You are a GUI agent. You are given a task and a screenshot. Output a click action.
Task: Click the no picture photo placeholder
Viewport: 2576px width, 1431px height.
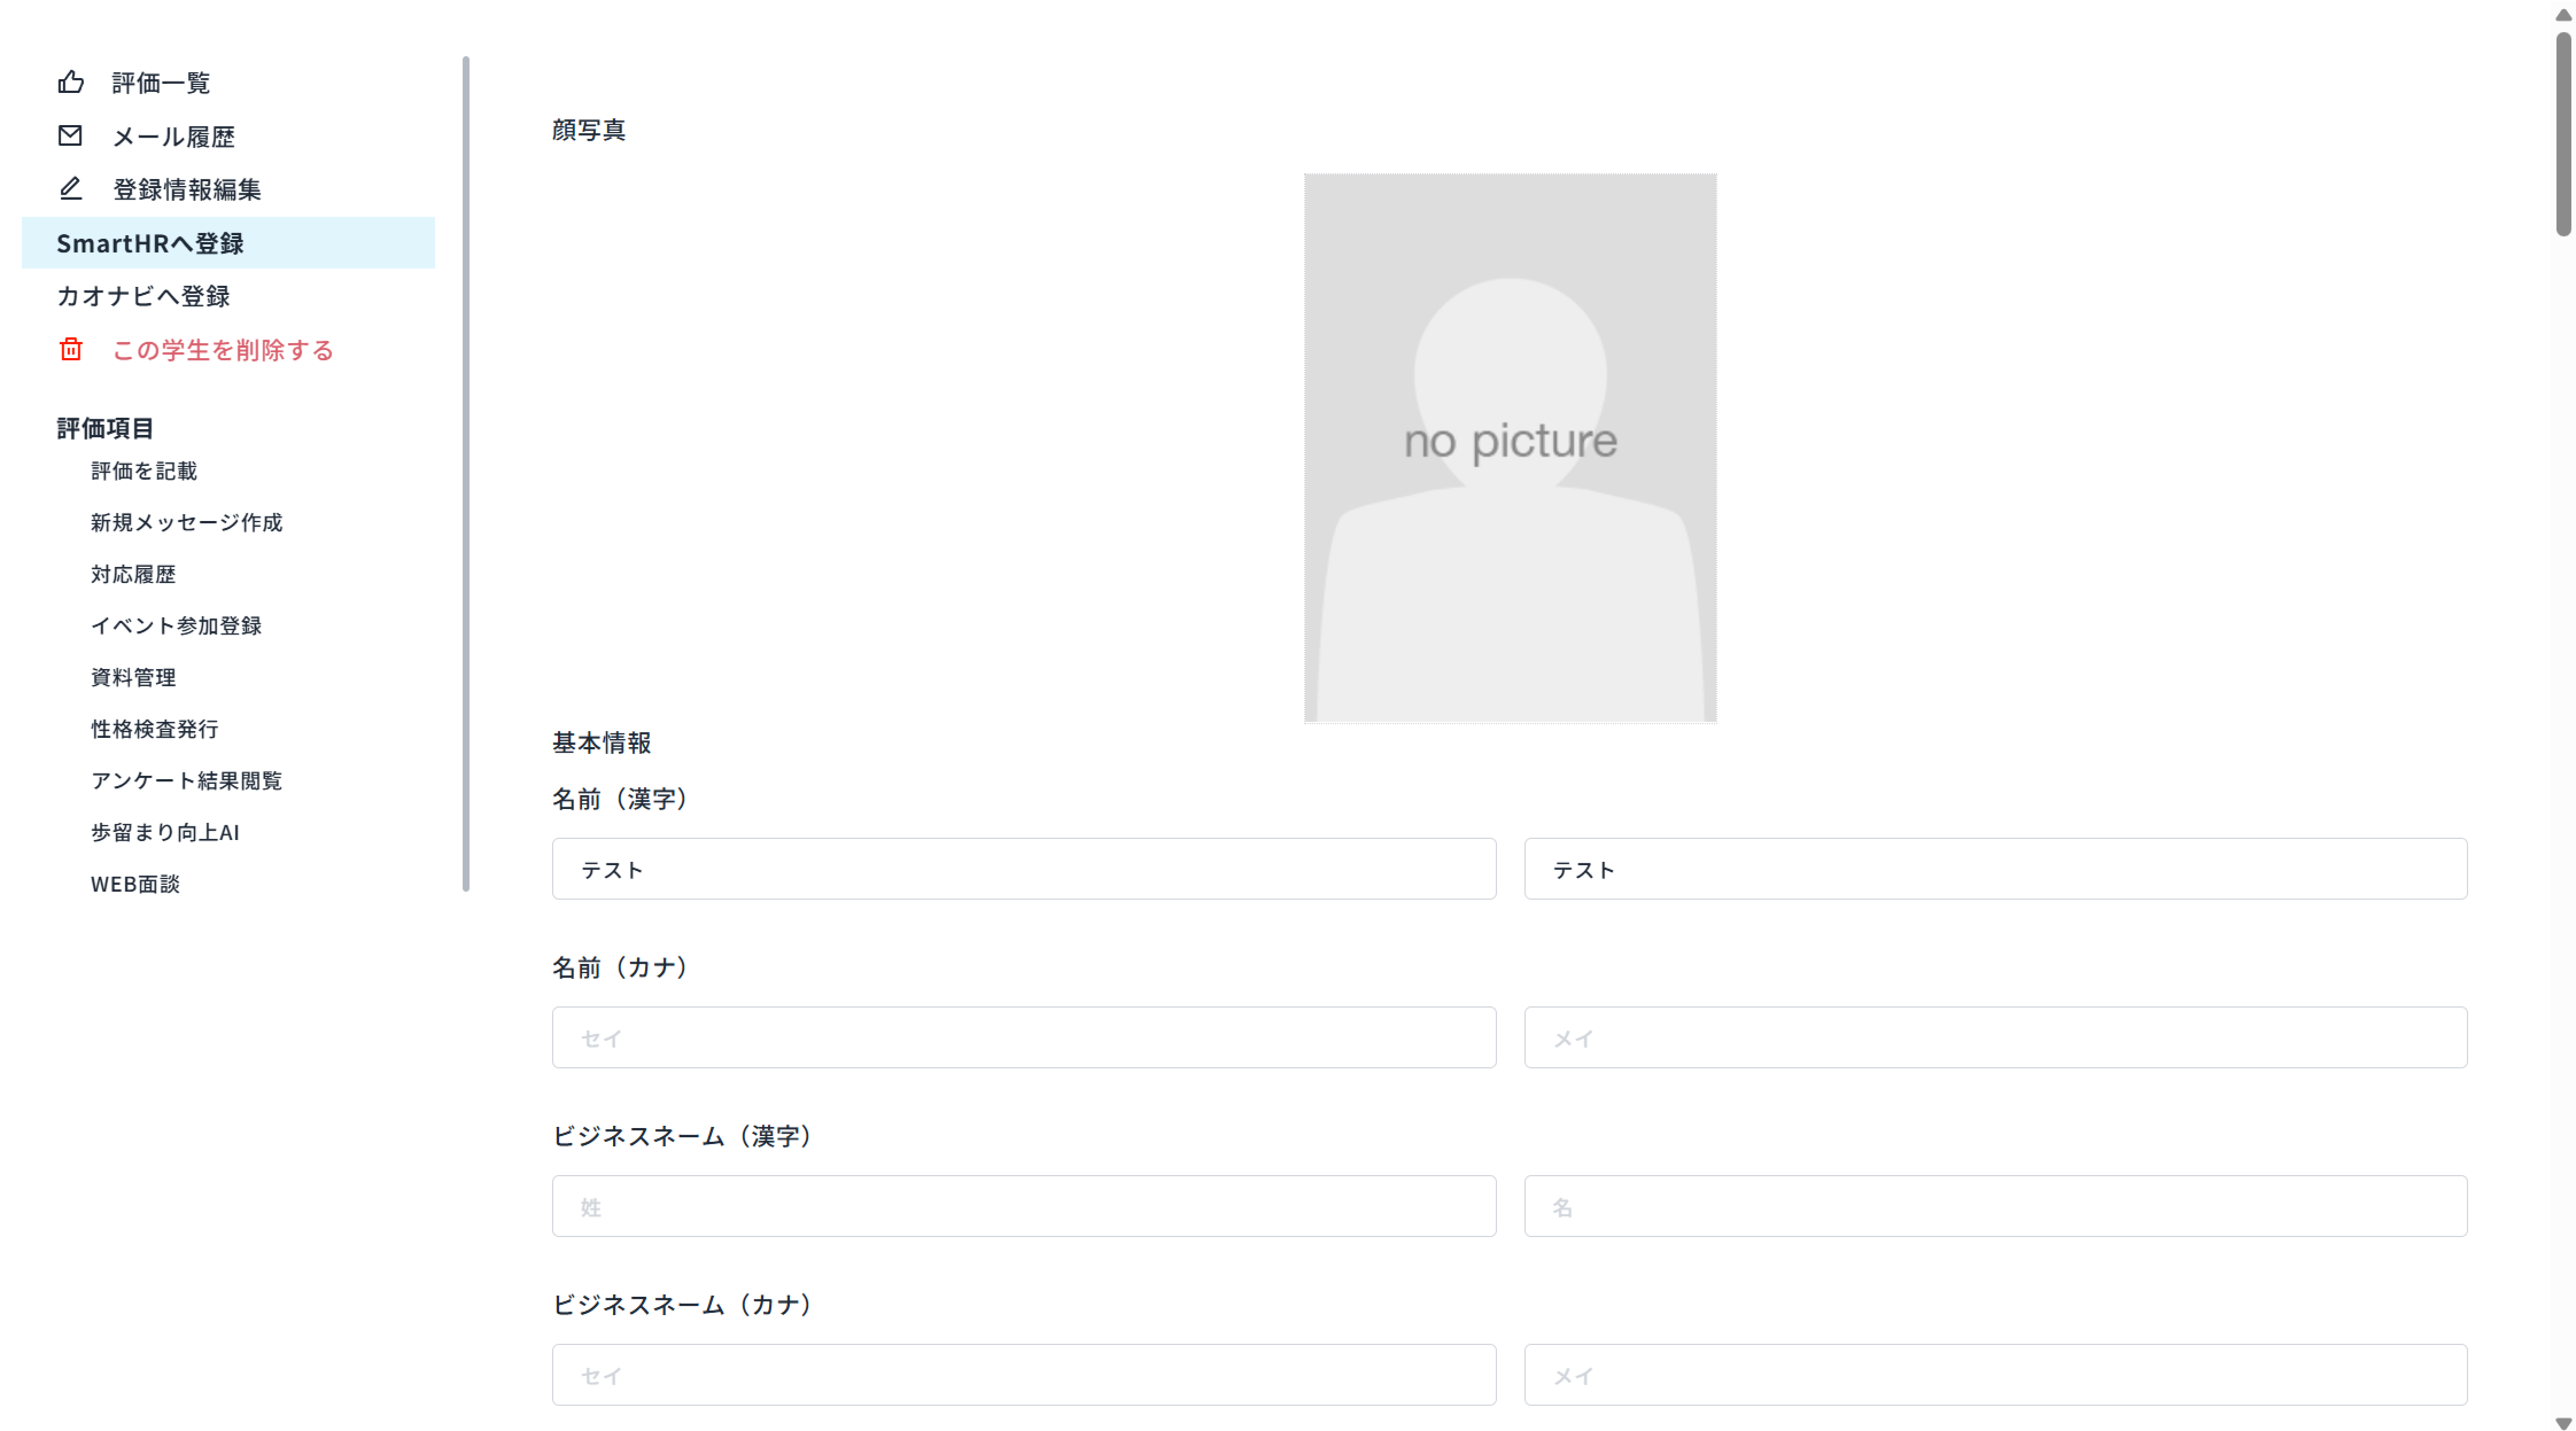(x=1509, y=448)
